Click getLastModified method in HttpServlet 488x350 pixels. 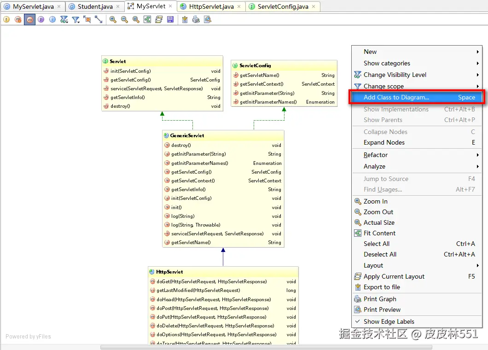coord(223,290)
